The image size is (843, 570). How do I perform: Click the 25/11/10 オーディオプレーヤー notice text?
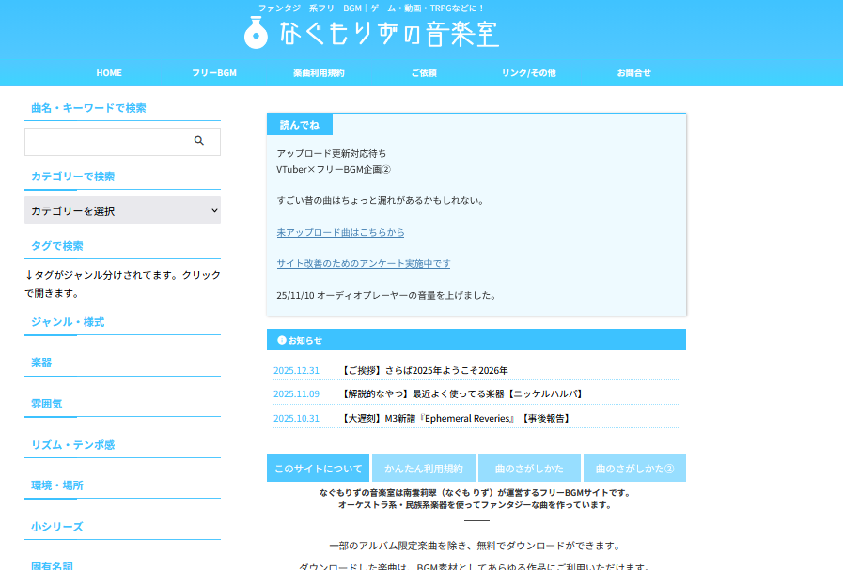[x=387, y=295]
